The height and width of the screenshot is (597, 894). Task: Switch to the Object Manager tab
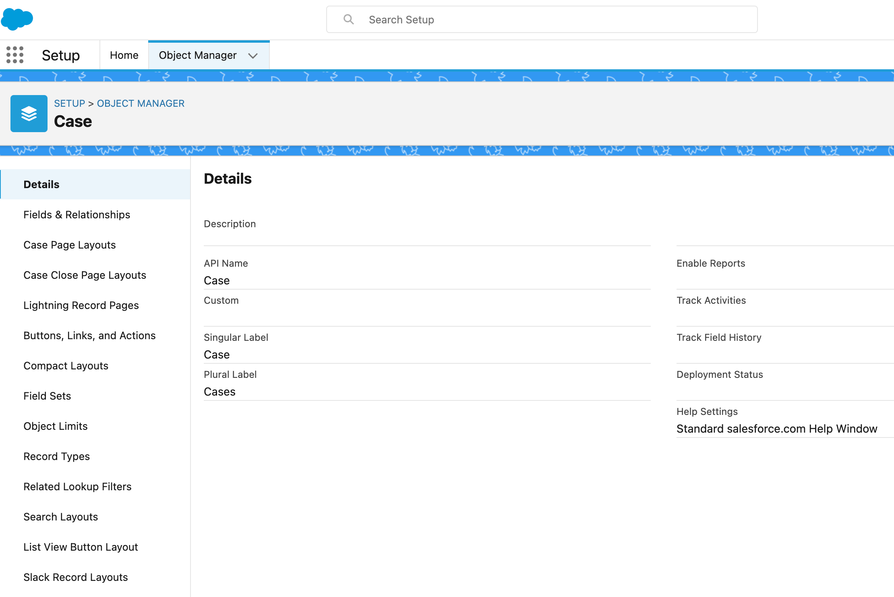(197, 55)
